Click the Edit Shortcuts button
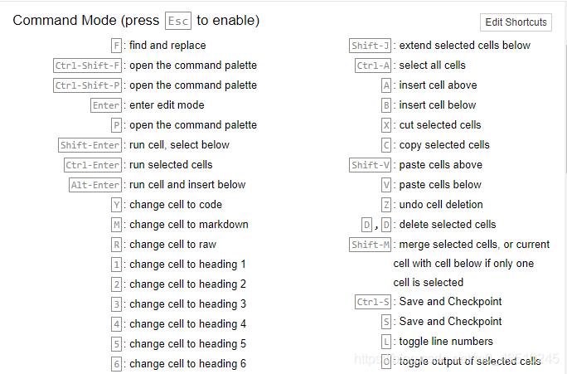This screenshot has height=374, width=567. [516, 22]
